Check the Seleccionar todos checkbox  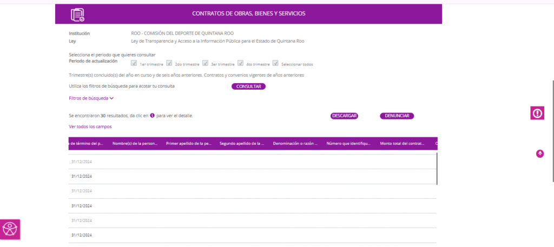(275, 63)
